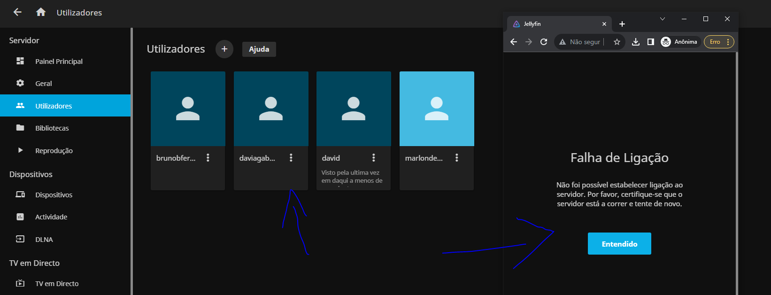Open TV em Directo settings item
Image resolution: width=771 pixels, height=295 pixels.
pos(57,284)
